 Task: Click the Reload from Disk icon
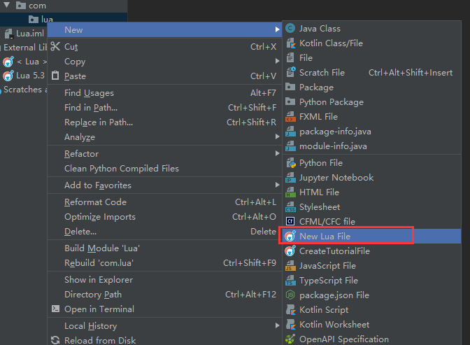[x=55, y=340]
